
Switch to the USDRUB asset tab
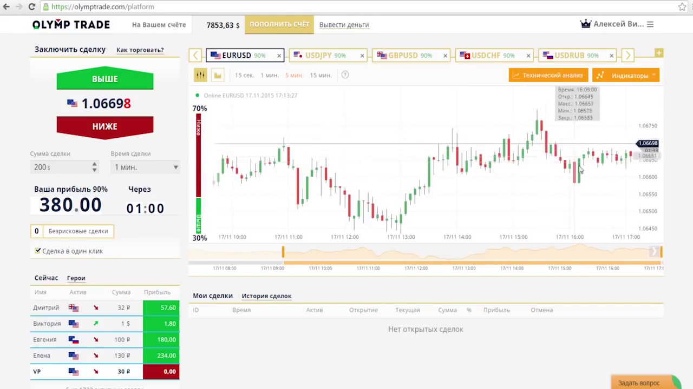[576, 56]
